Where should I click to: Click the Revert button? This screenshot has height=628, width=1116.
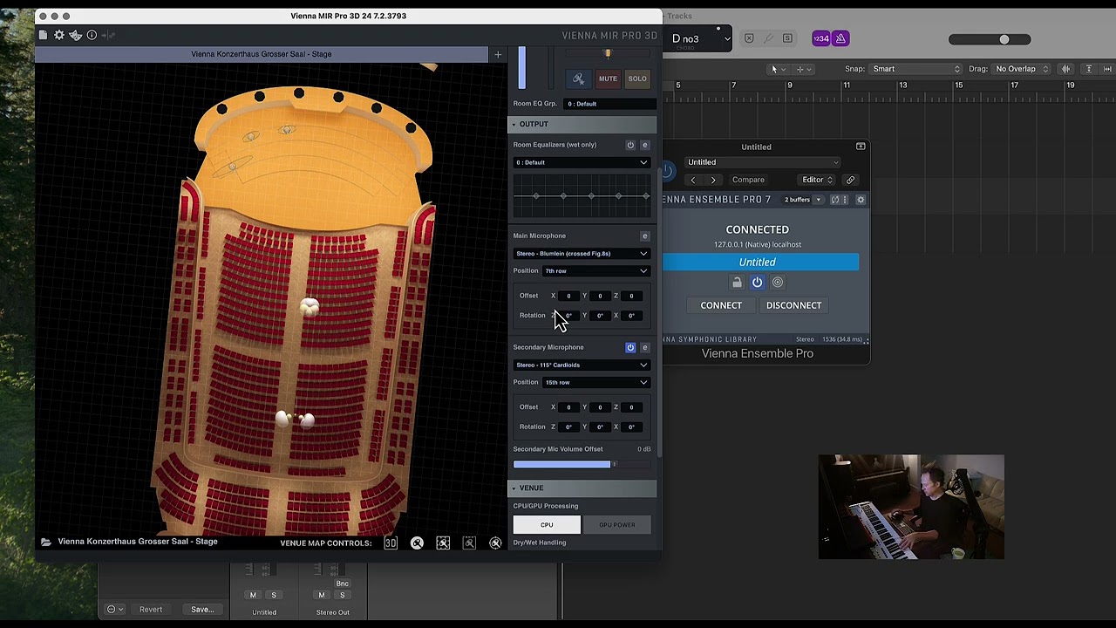pyautogui.click(x=151, y=610)
